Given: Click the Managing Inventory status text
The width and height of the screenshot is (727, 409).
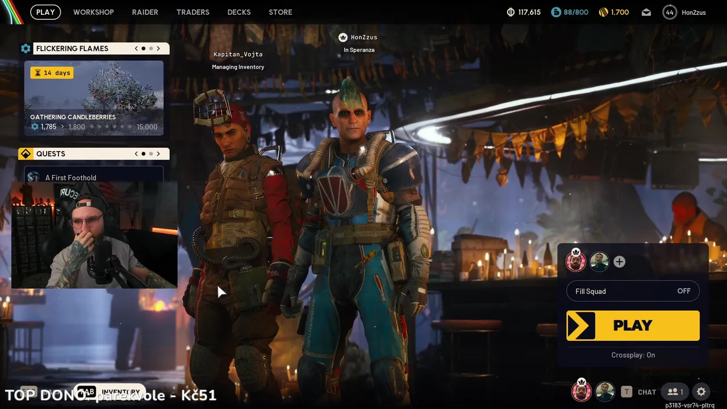Looking at the screenshot, I should 238,67.
